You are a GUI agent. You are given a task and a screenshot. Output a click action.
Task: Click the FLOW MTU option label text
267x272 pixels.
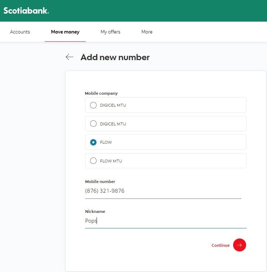[111, 161]
